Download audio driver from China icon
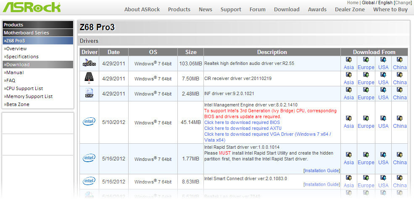414x199 pixels. [400, 60]
